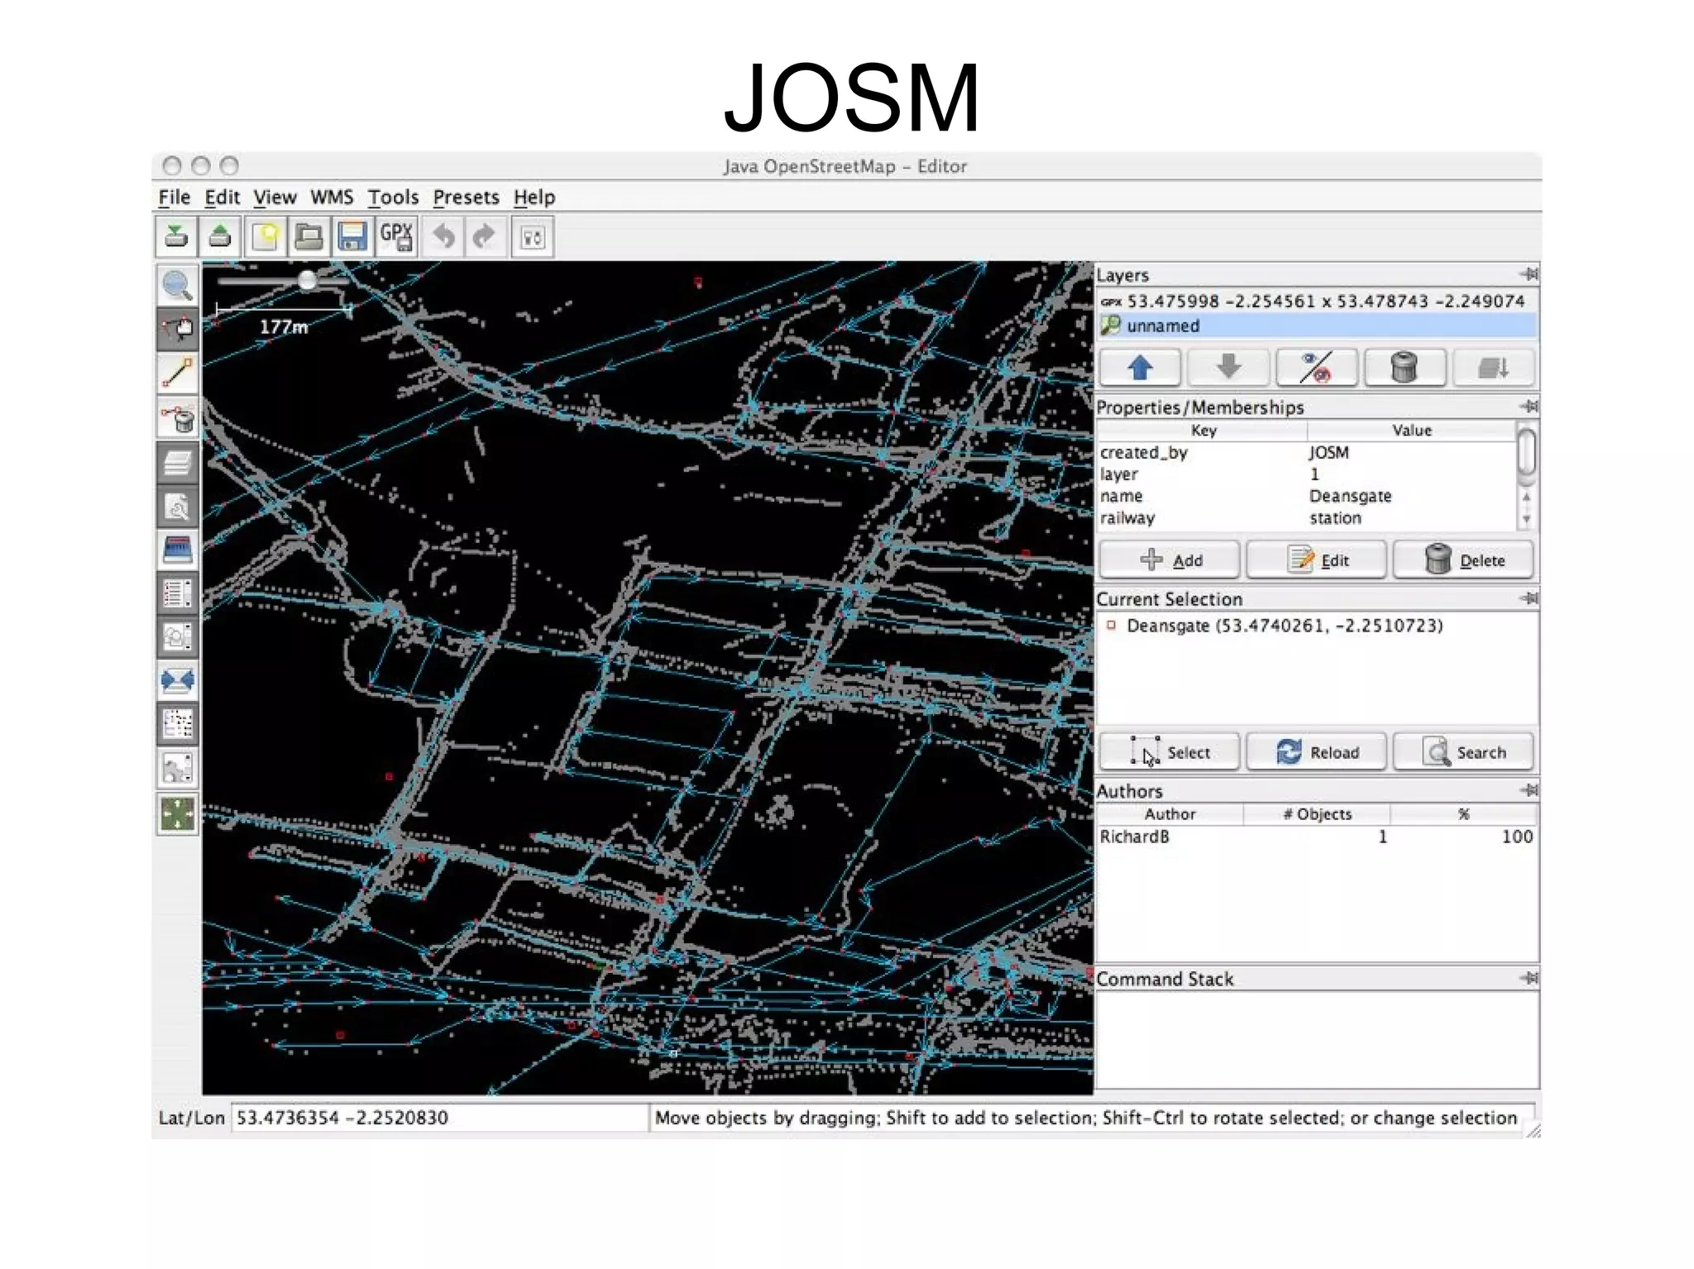Screen dimensions: 1694x1269
Task: Toggle the Conflicts dialog blue arrows icon
Action: 177,680
